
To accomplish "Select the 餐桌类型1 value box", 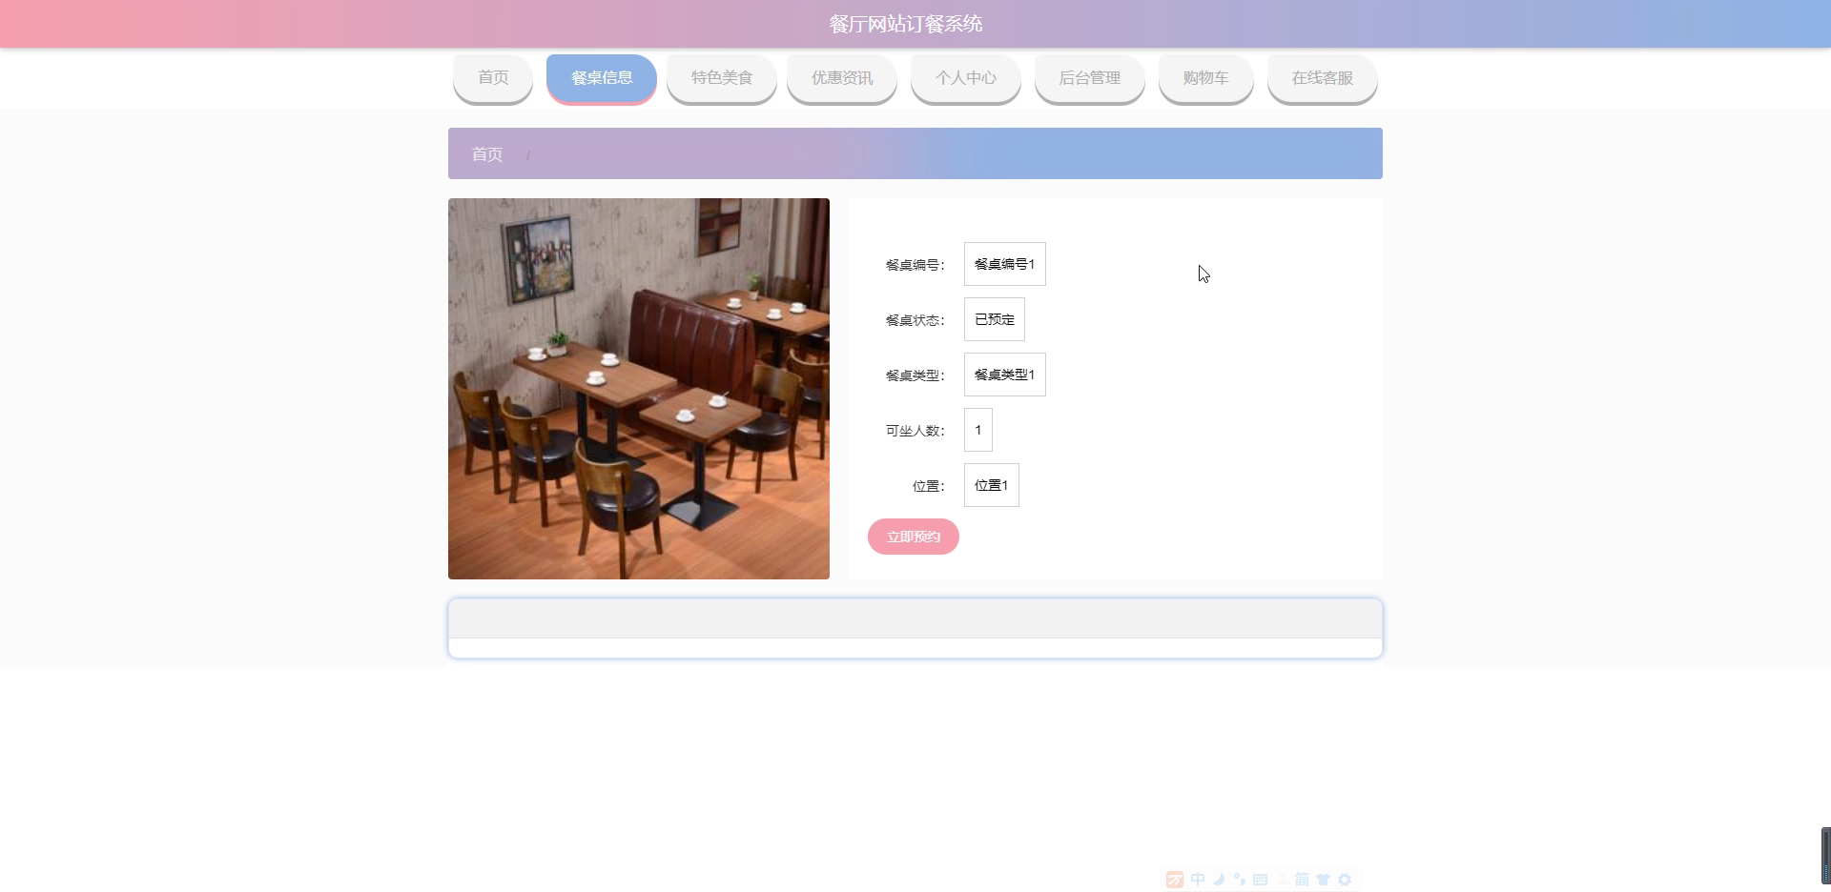I will [1005, 375].
